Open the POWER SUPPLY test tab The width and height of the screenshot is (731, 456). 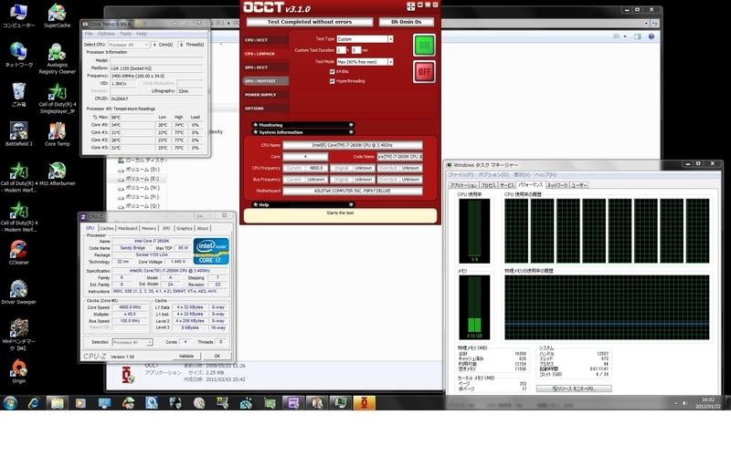265,95
